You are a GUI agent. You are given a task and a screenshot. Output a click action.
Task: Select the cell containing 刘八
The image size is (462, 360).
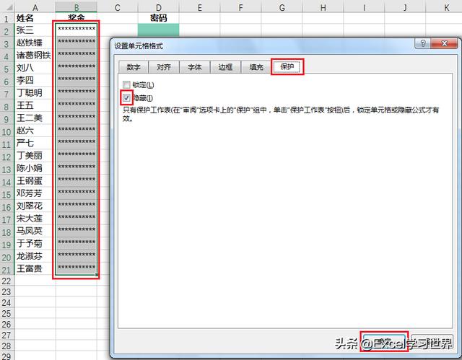pos(35,68)
